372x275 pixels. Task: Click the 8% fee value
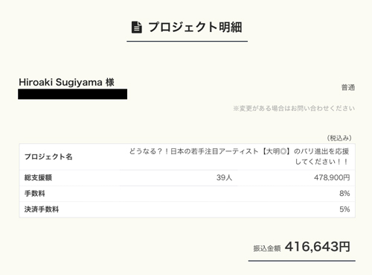point(344,194)
